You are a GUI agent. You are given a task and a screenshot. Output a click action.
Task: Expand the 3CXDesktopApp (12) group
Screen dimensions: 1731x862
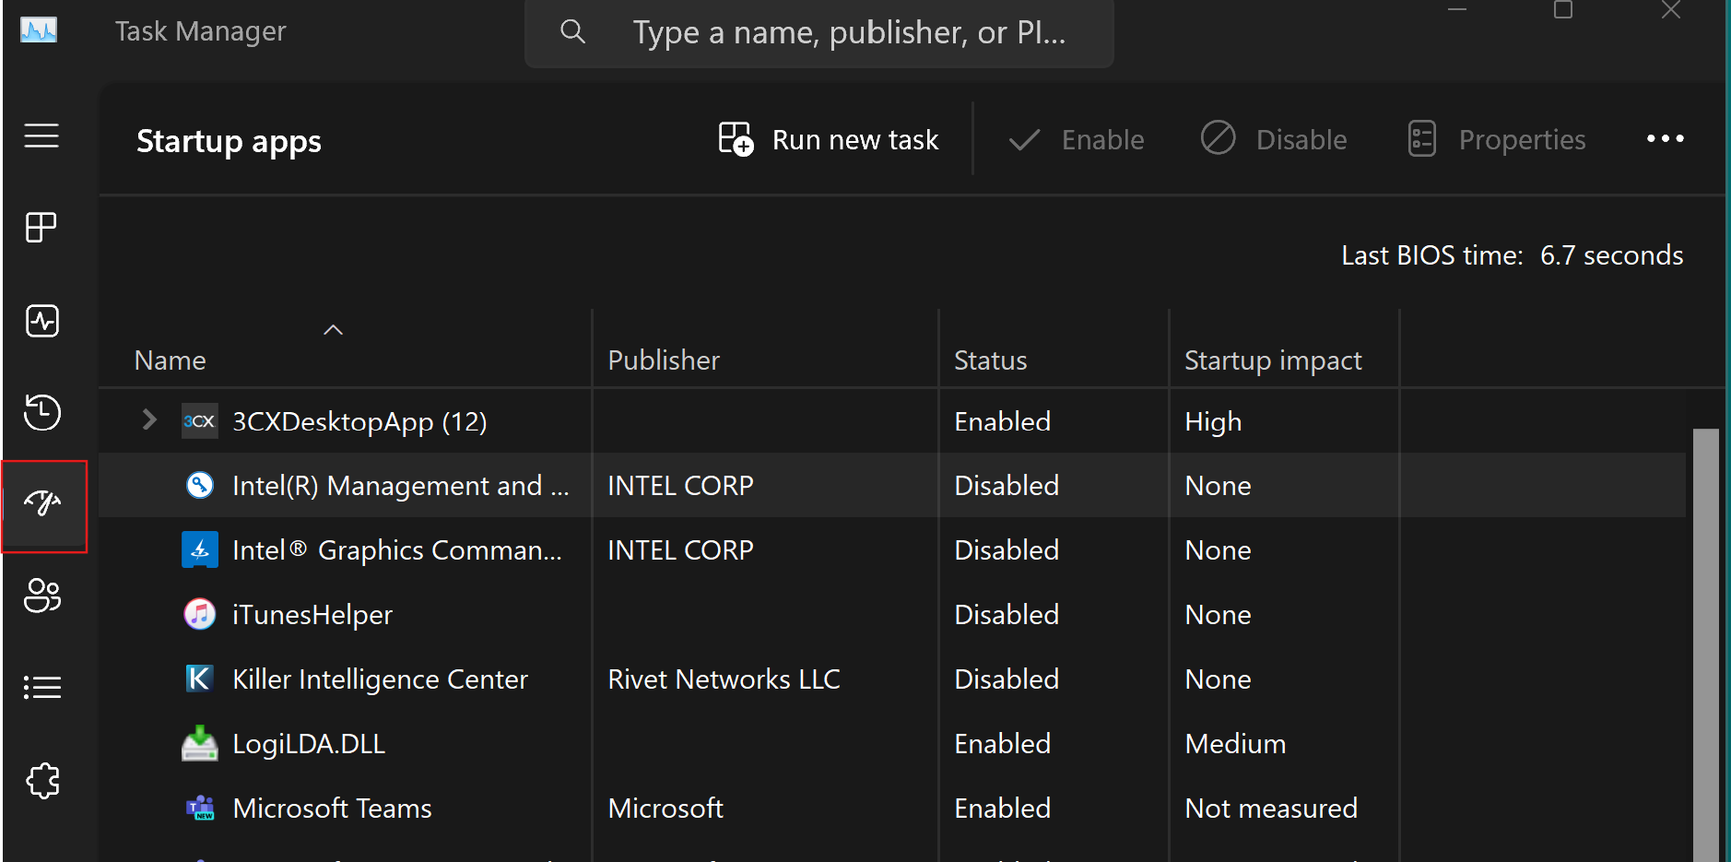[149, 420]
